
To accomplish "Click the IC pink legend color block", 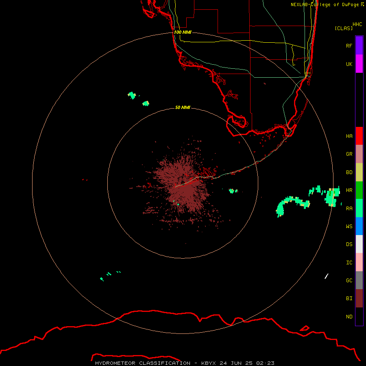I will point(359,262).
